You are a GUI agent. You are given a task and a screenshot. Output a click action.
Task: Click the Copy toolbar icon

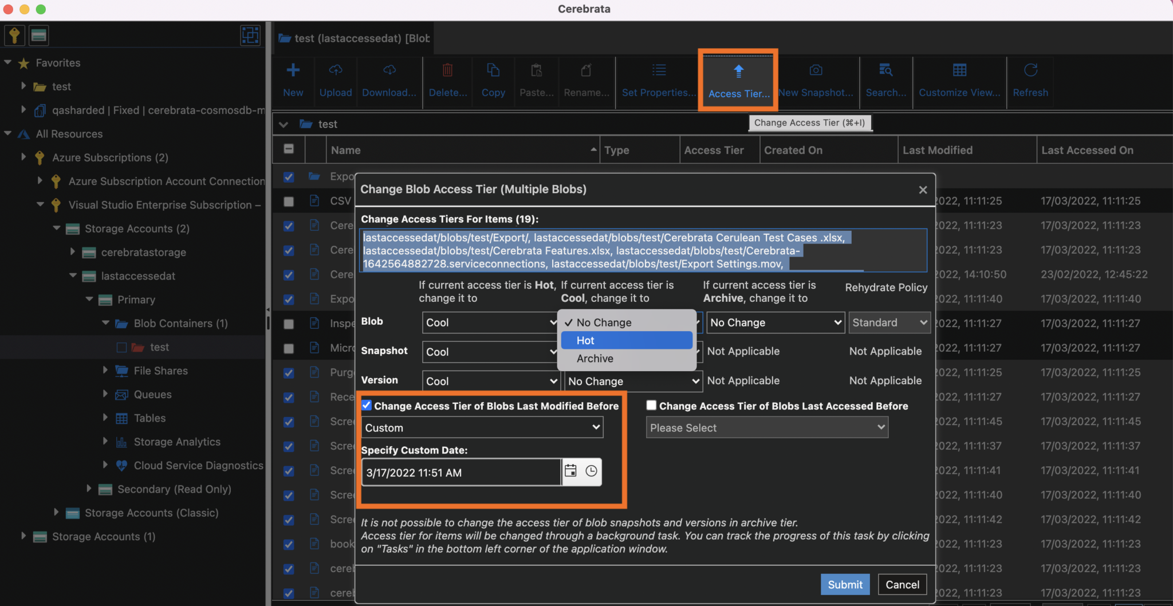click(x=493, y=80)
